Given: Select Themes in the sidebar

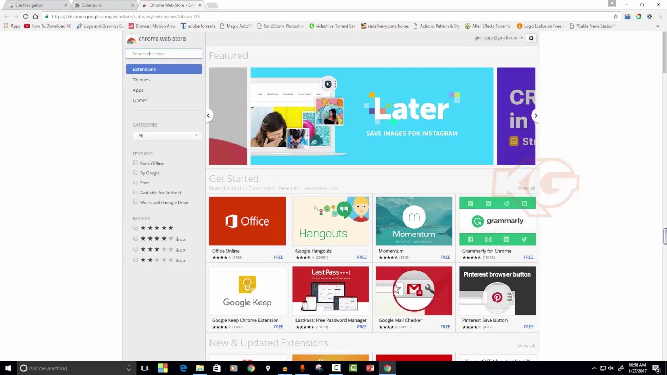Looking at the screenshot, I should 141,80.
